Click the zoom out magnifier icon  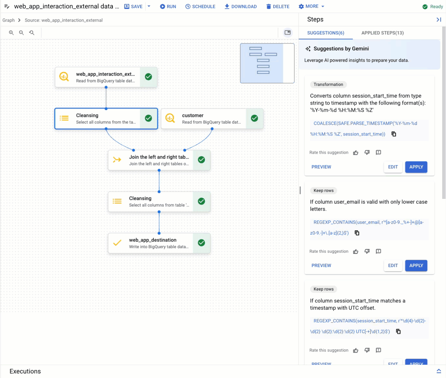21,33
